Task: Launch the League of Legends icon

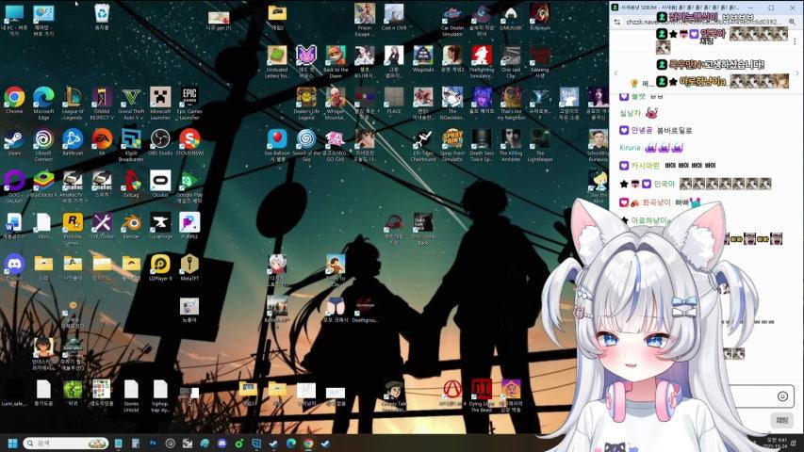Action: tap(73, 98)
